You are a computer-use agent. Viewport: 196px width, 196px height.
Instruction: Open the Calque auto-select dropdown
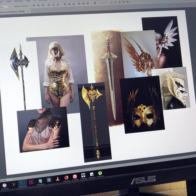click(x=4, y=7)
